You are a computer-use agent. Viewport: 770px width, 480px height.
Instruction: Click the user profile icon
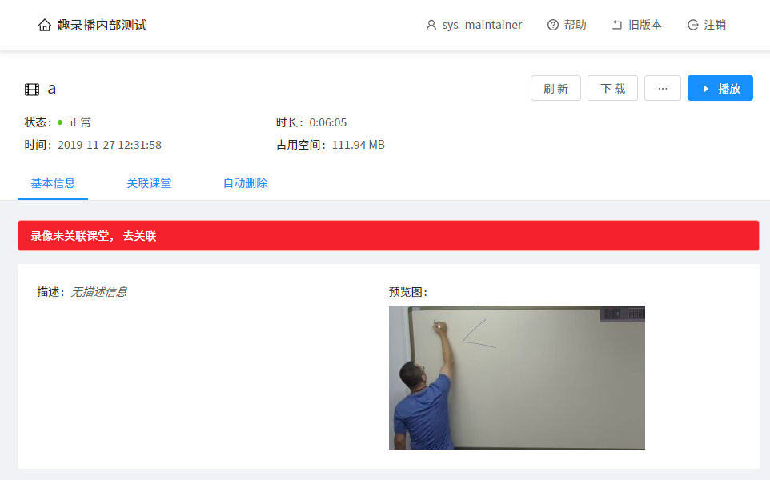(431, 25)
